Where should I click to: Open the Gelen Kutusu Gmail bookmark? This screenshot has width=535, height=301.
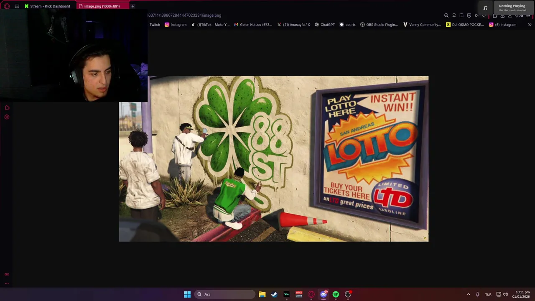(253, 25)
